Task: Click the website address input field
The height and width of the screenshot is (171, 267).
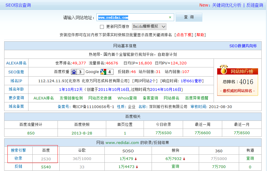Action: [x=135, y=17]
